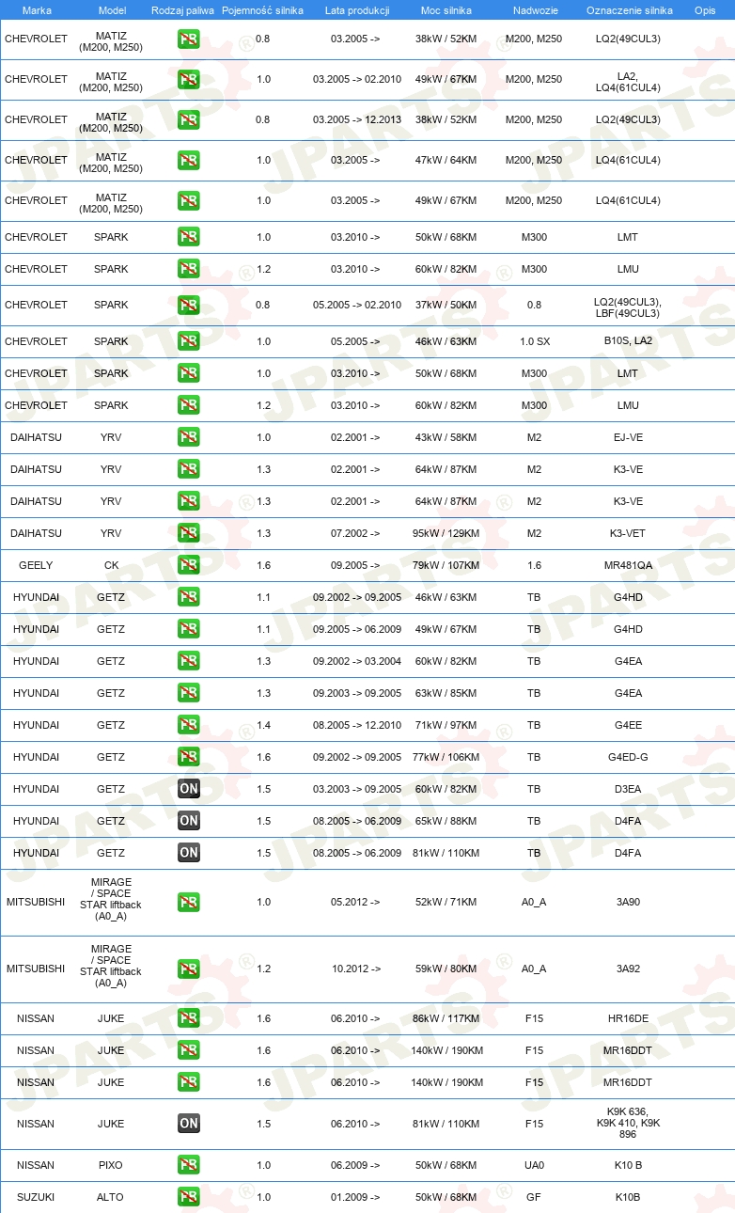Click petrol icon for Juke HR16DE row

point(189,1018)
